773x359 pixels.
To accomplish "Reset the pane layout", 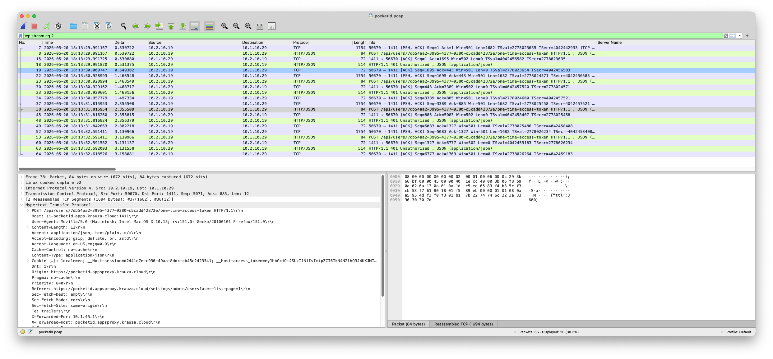I will click(x=272, y=26).
